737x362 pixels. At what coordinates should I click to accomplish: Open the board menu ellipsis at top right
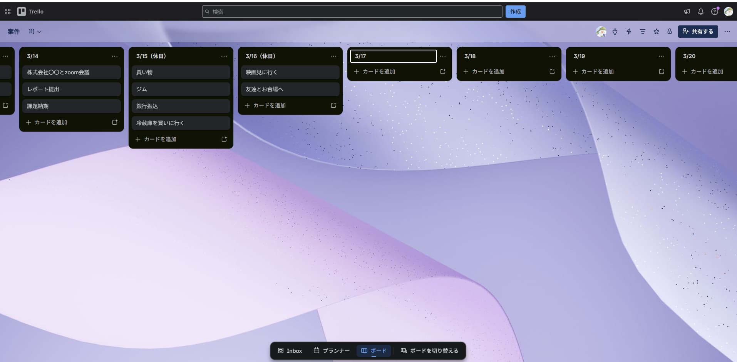pos(727,32)
